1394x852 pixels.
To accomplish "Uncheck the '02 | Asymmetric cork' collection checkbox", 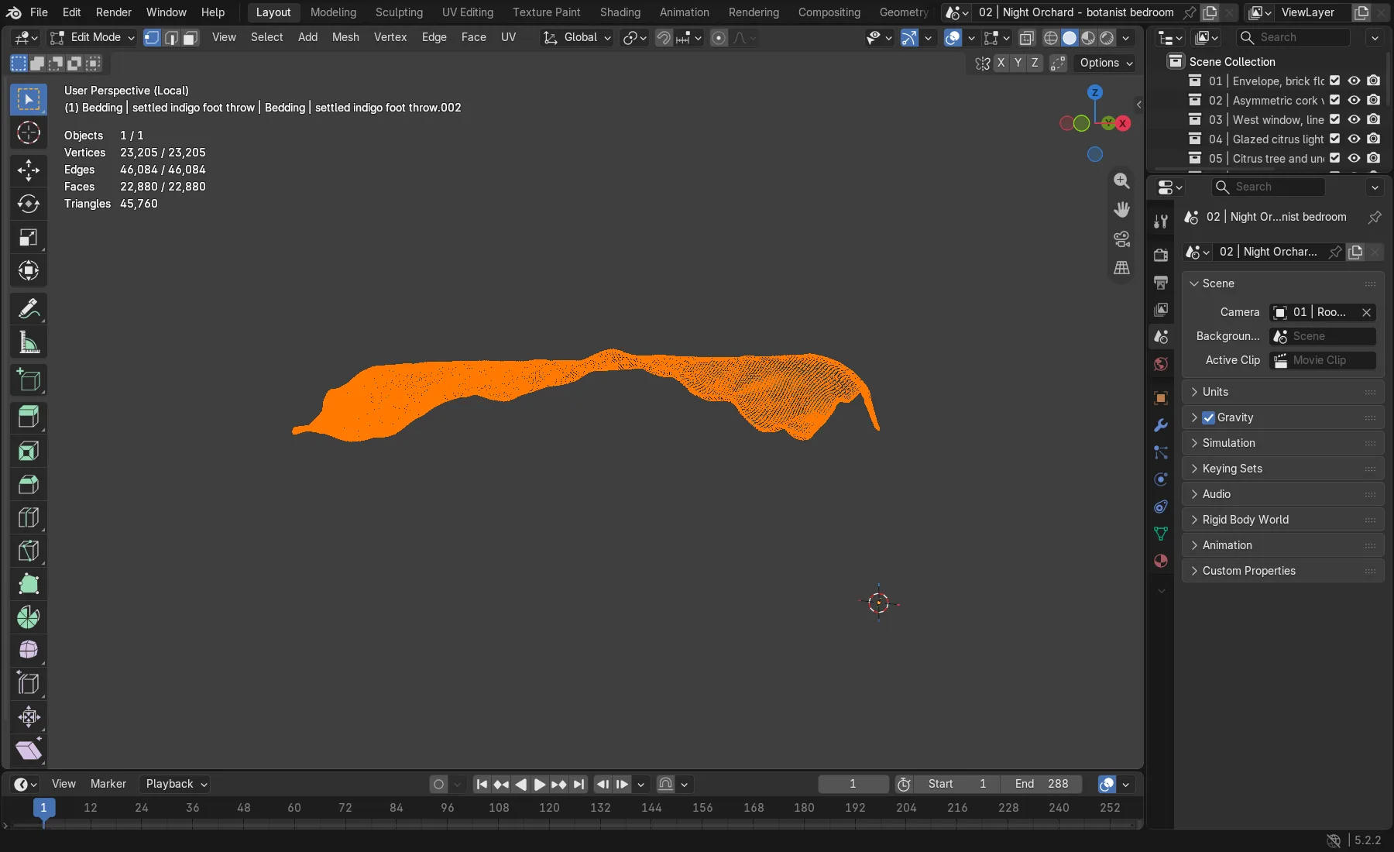I will pyautogui.click(x=1334, y=100).
